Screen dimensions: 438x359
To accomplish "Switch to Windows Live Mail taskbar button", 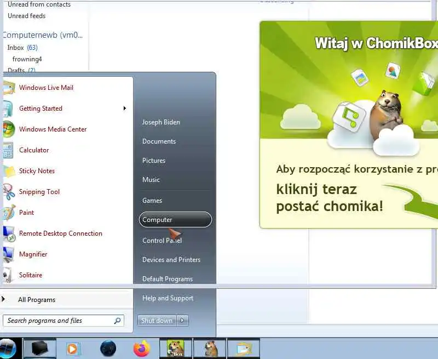I will 244,349.
